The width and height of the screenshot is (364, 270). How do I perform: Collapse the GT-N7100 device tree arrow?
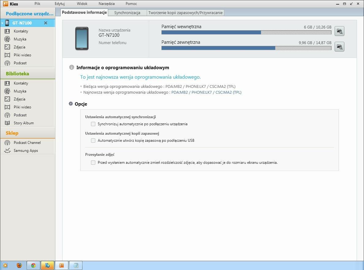(2, 23)
